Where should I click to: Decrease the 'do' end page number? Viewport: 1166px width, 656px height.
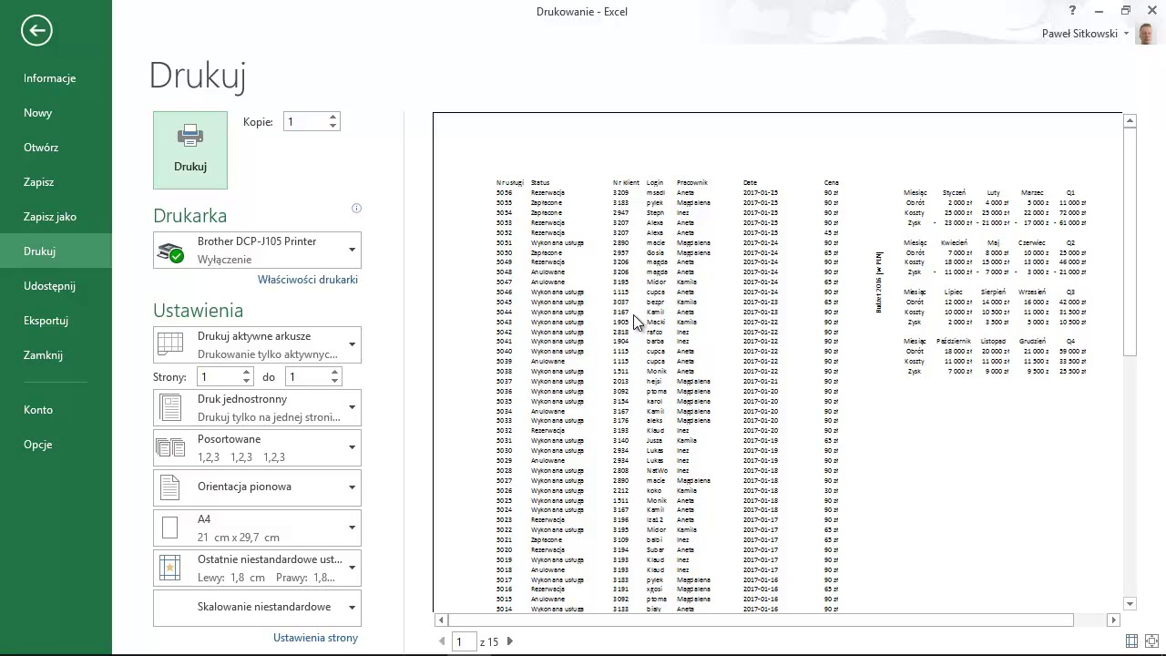[335, 382]
